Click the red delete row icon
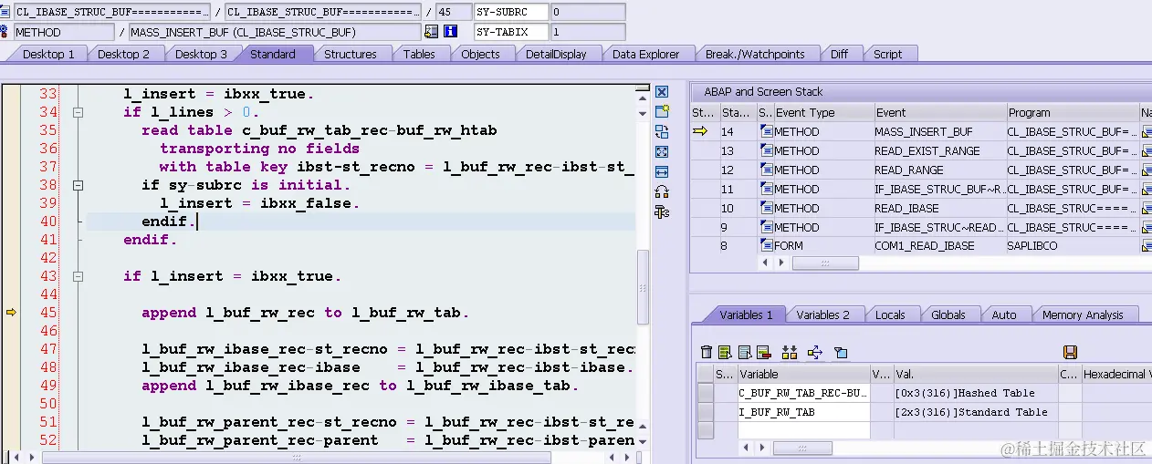The height and width of the screenshot is (464, 1152). (x=764, y=352)
